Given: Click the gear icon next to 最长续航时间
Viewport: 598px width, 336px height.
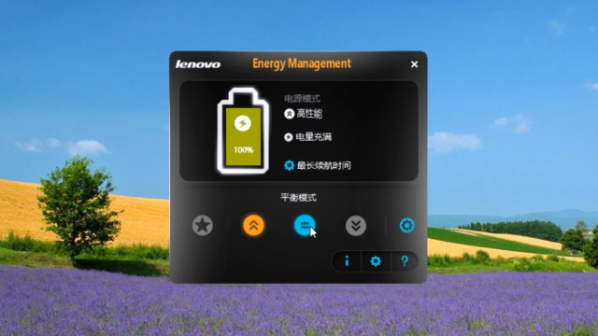Looking at the screenshot, I should pyautogui.click(x=289, y=165).
